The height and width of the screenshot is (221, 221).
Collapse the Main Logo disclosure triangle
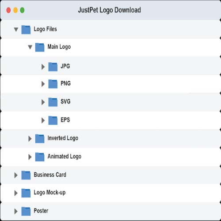click(x=30, y=47)
